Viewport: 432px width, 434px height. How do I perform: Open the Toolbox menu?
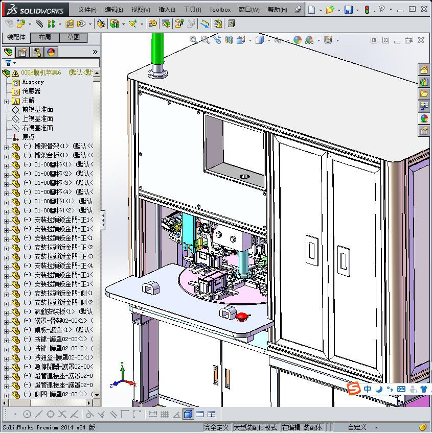point(220,10)
